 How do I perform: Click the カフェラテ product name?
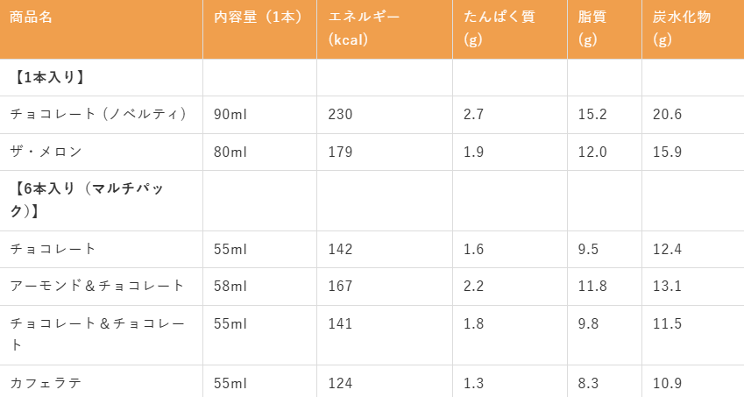pos(46,383)
